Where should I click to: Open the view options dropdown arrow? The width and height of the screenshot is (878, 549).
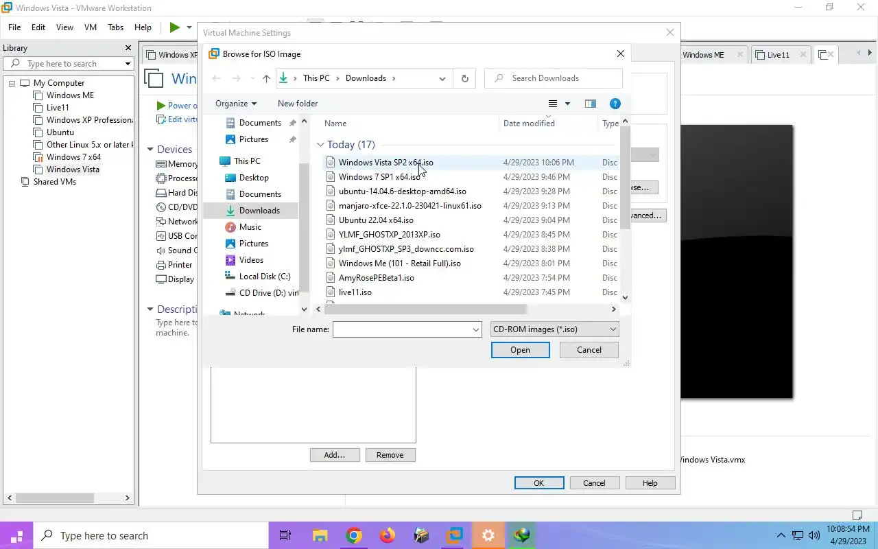click(567, 104)
